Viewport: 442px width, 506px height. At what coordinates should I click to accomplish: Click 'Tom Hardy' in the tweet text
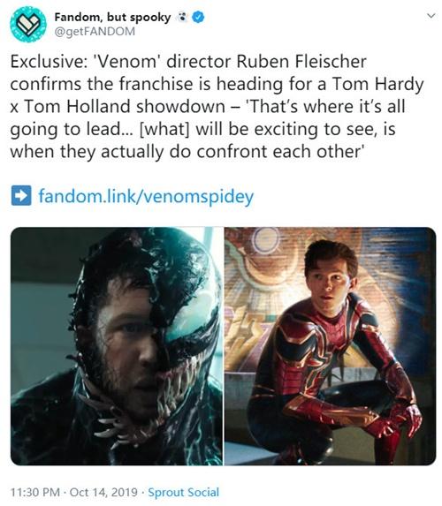click(x=378, y=84)
